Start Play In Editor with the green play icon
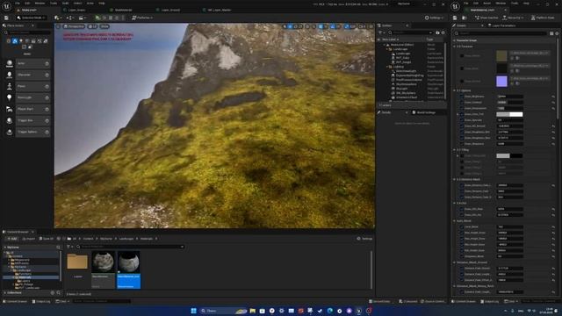The width and height of the screenshot is (562, 316). click(x=97, y=18)
